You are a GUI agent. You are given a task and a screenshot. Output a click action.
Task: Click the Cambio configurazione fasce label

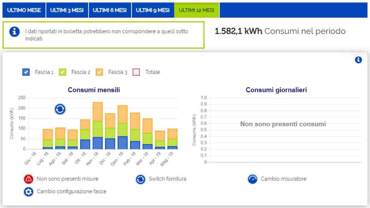point(71,191)
